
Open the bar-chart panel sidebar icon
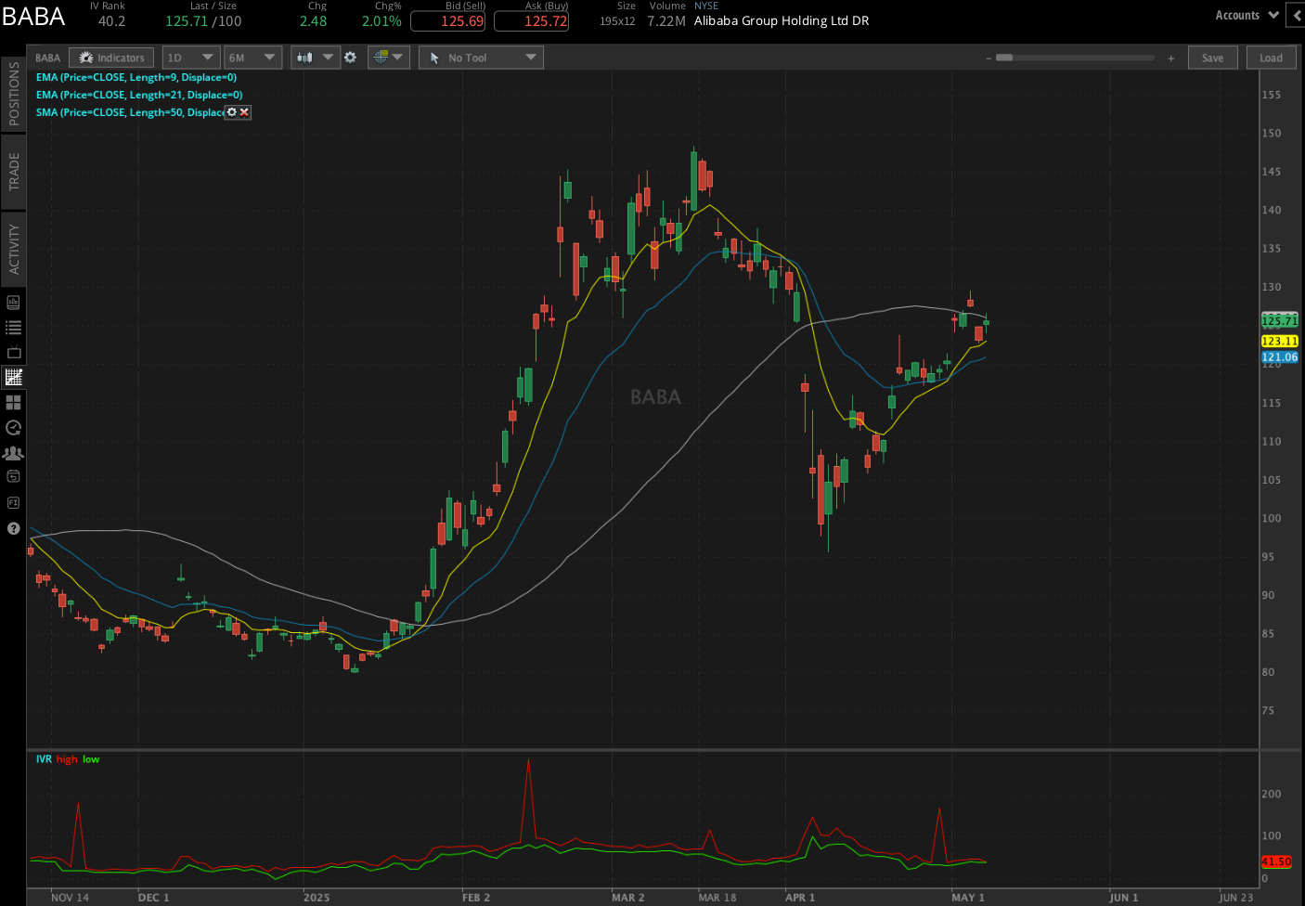(x=13, y=302)
